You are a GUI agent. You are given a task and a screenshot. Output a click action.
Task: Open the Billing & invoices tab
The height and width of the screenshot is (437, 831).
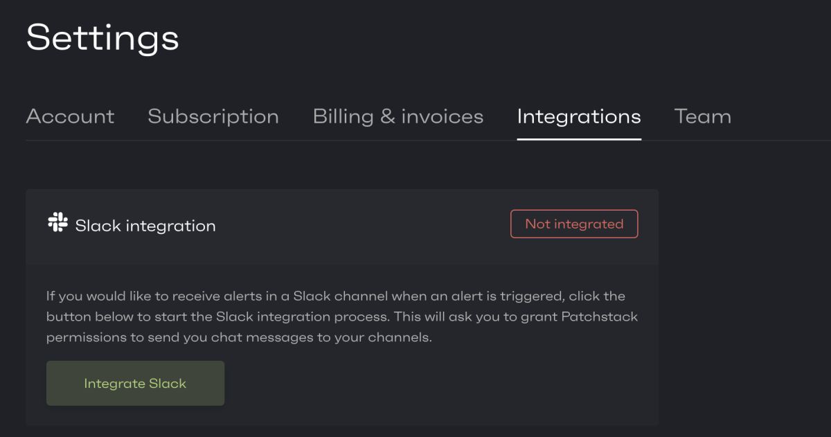click(397, 116)
